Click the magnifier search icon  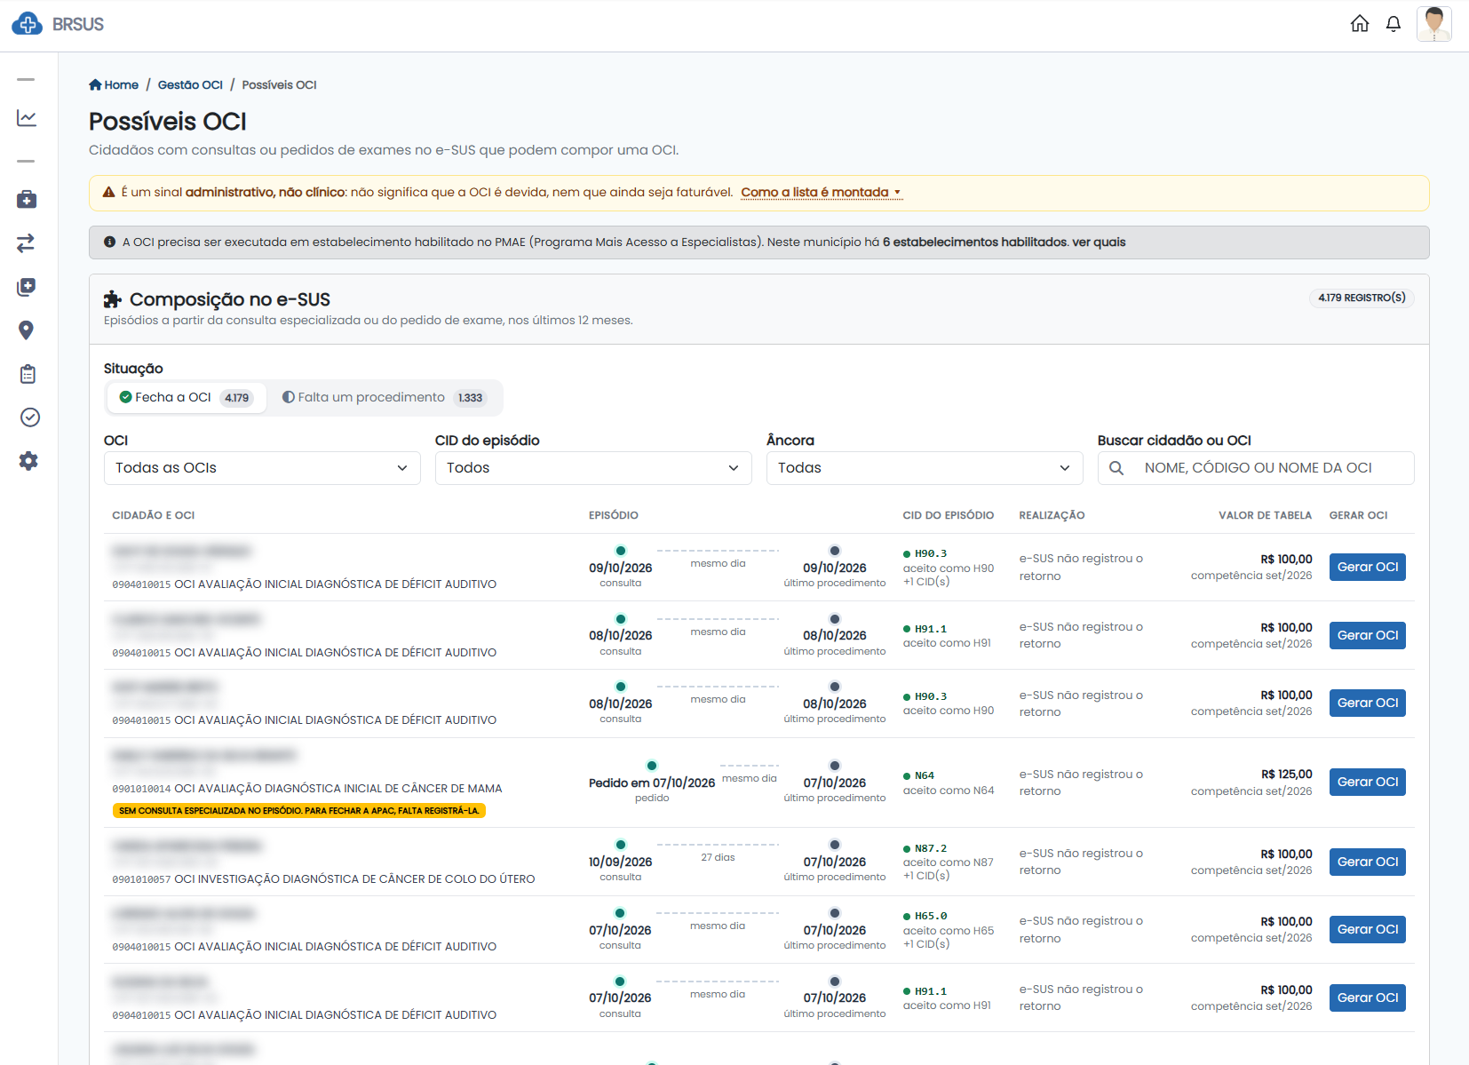(x=1116, y=468)
